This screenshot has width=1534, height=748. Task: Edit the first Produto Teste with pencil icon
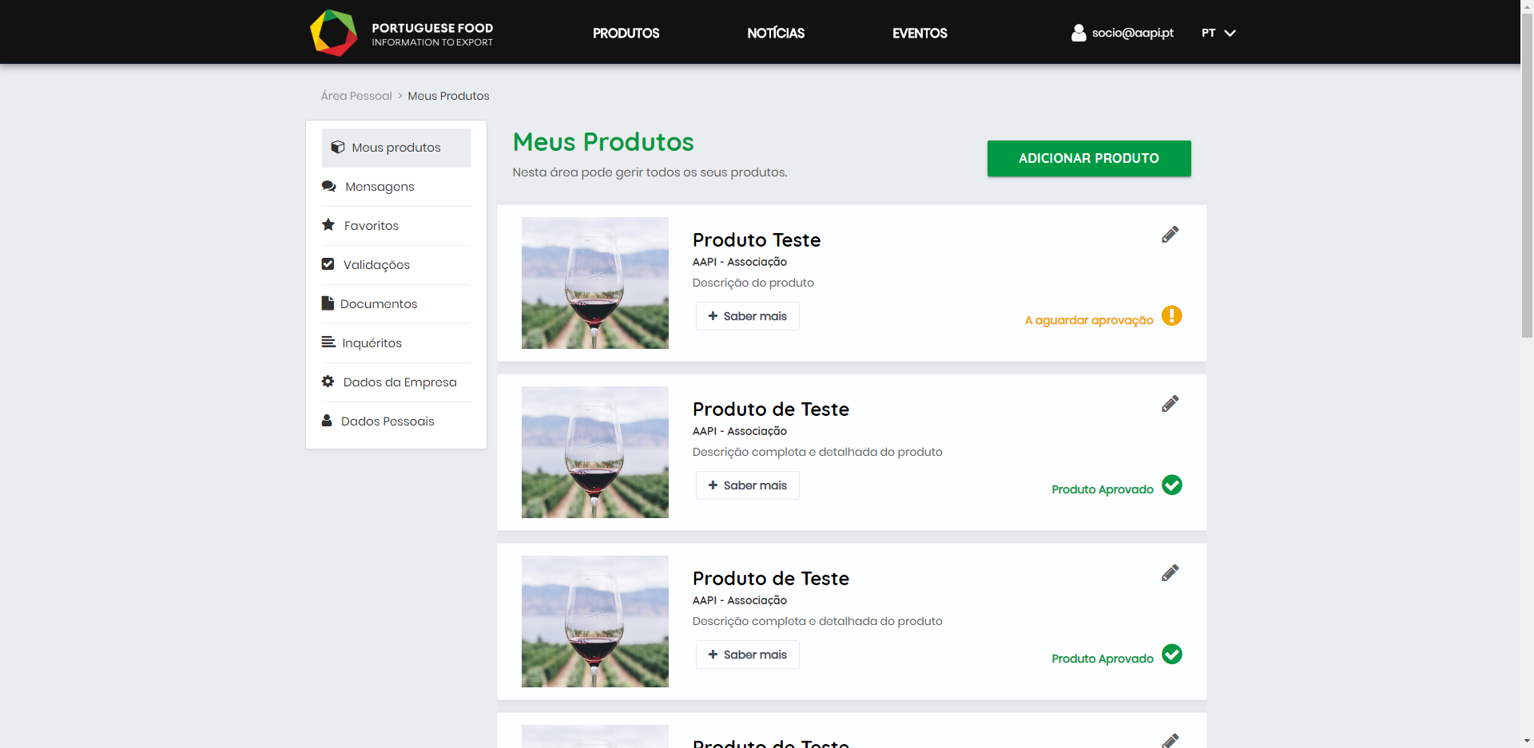click(x=1170, y=235)
